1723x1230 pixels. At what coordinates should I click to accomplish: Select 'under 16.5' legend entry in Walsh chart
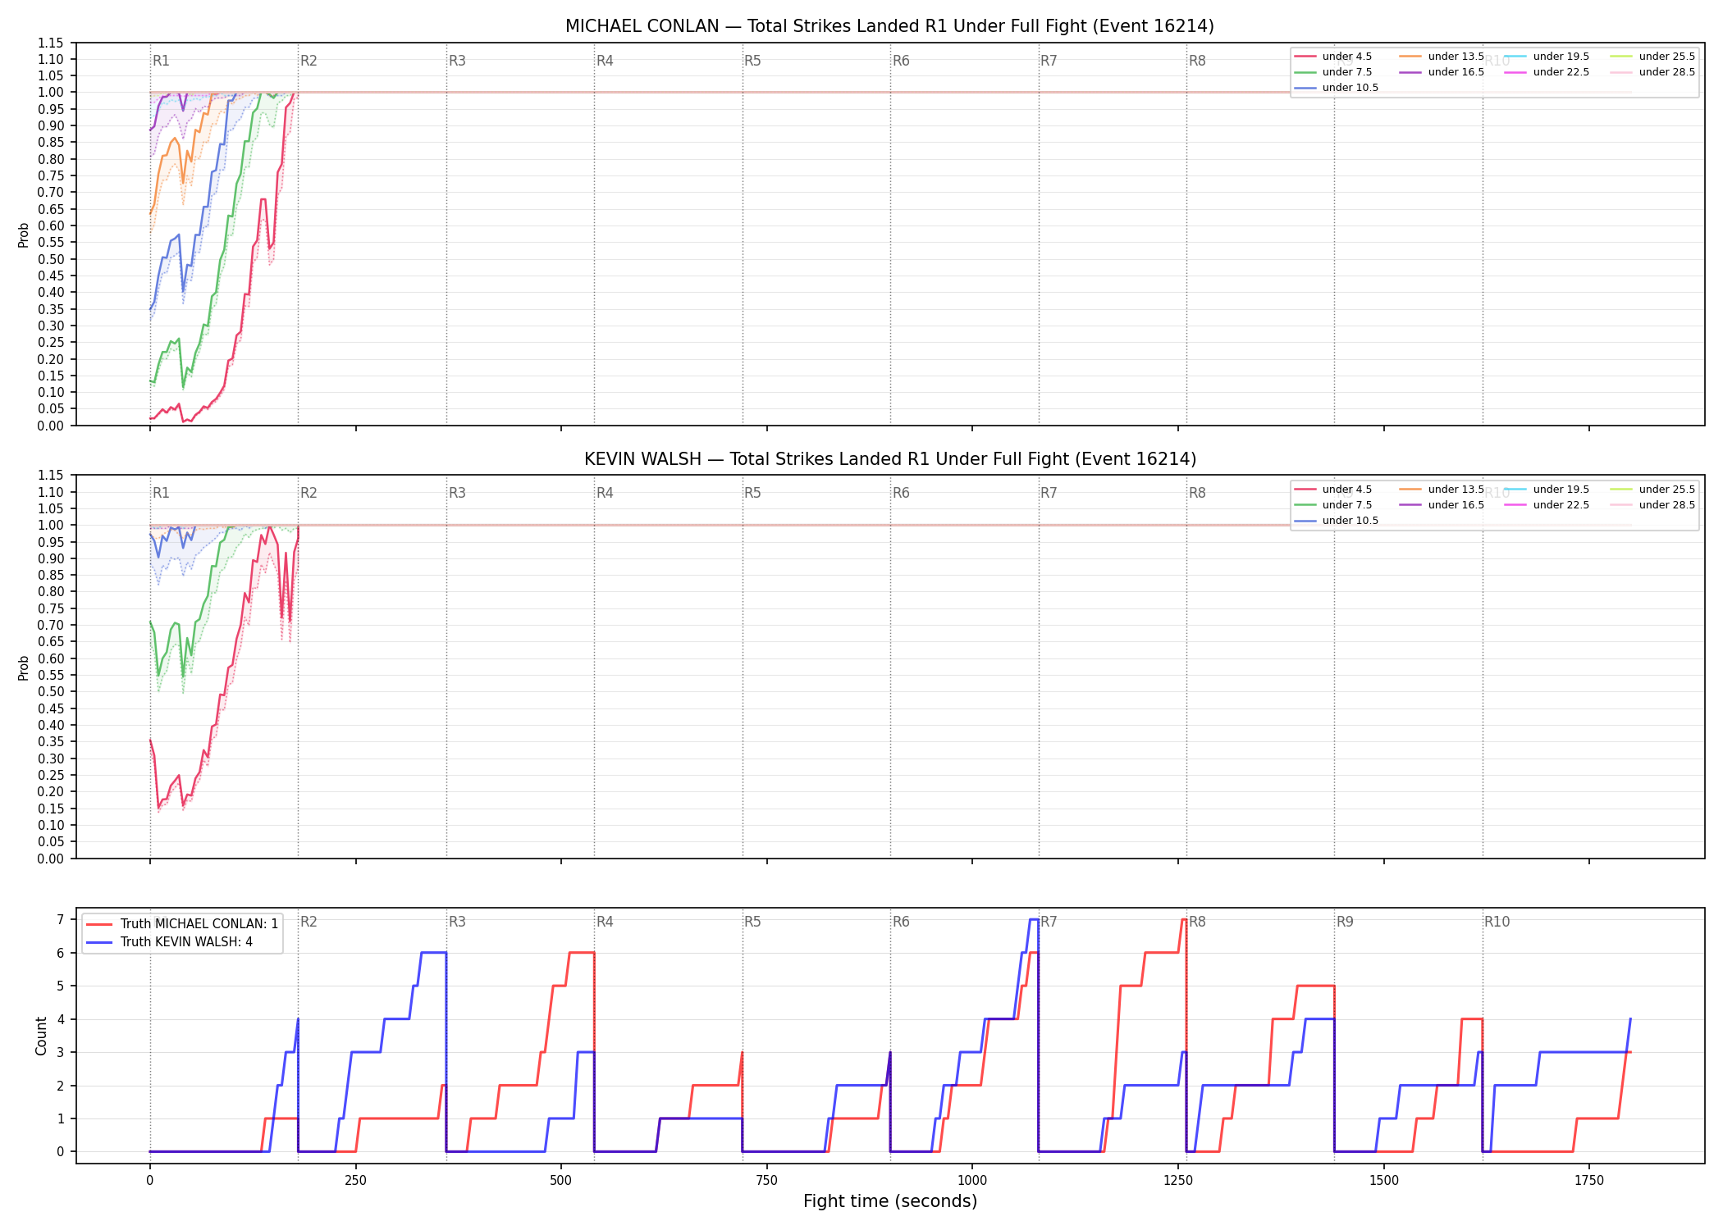click(1442, 505)
